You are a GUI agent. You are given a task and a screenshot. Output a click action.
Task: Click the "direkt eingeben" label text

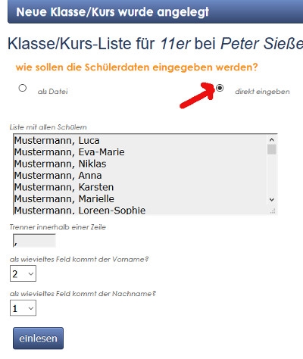pyautogui.click(x=262, y=92)
